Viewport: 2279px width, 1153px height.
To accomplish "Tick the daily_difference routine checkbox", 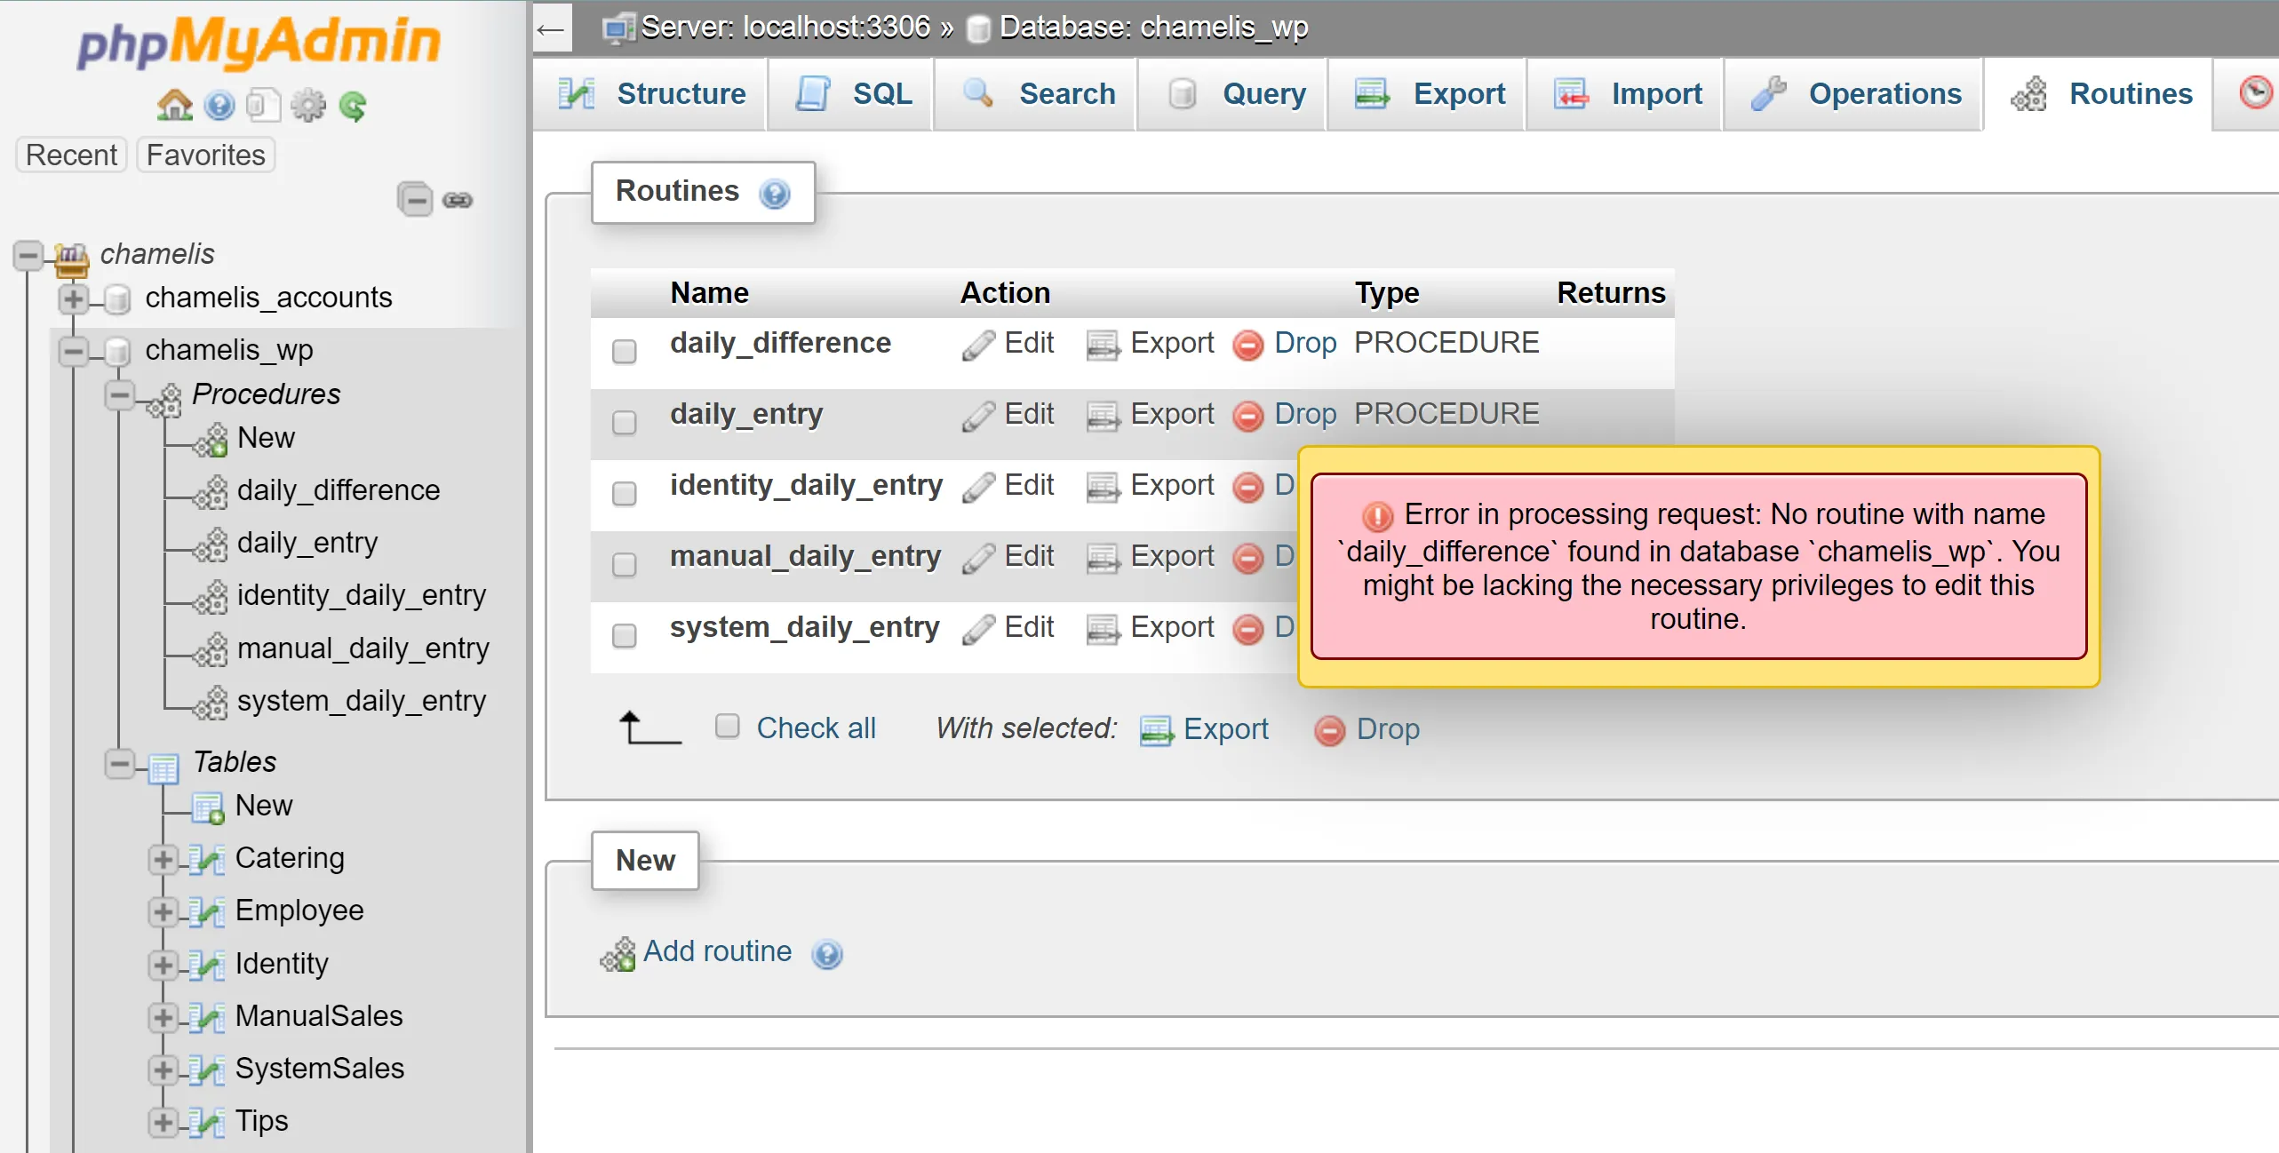I will [625, 352].
